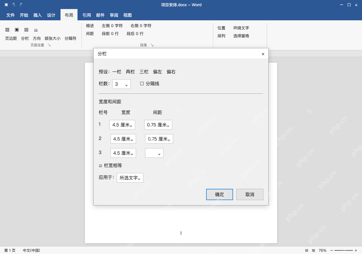Open the column 1 间距 dropdown
This screenshot has width=362, height=254.
[158, 125]
